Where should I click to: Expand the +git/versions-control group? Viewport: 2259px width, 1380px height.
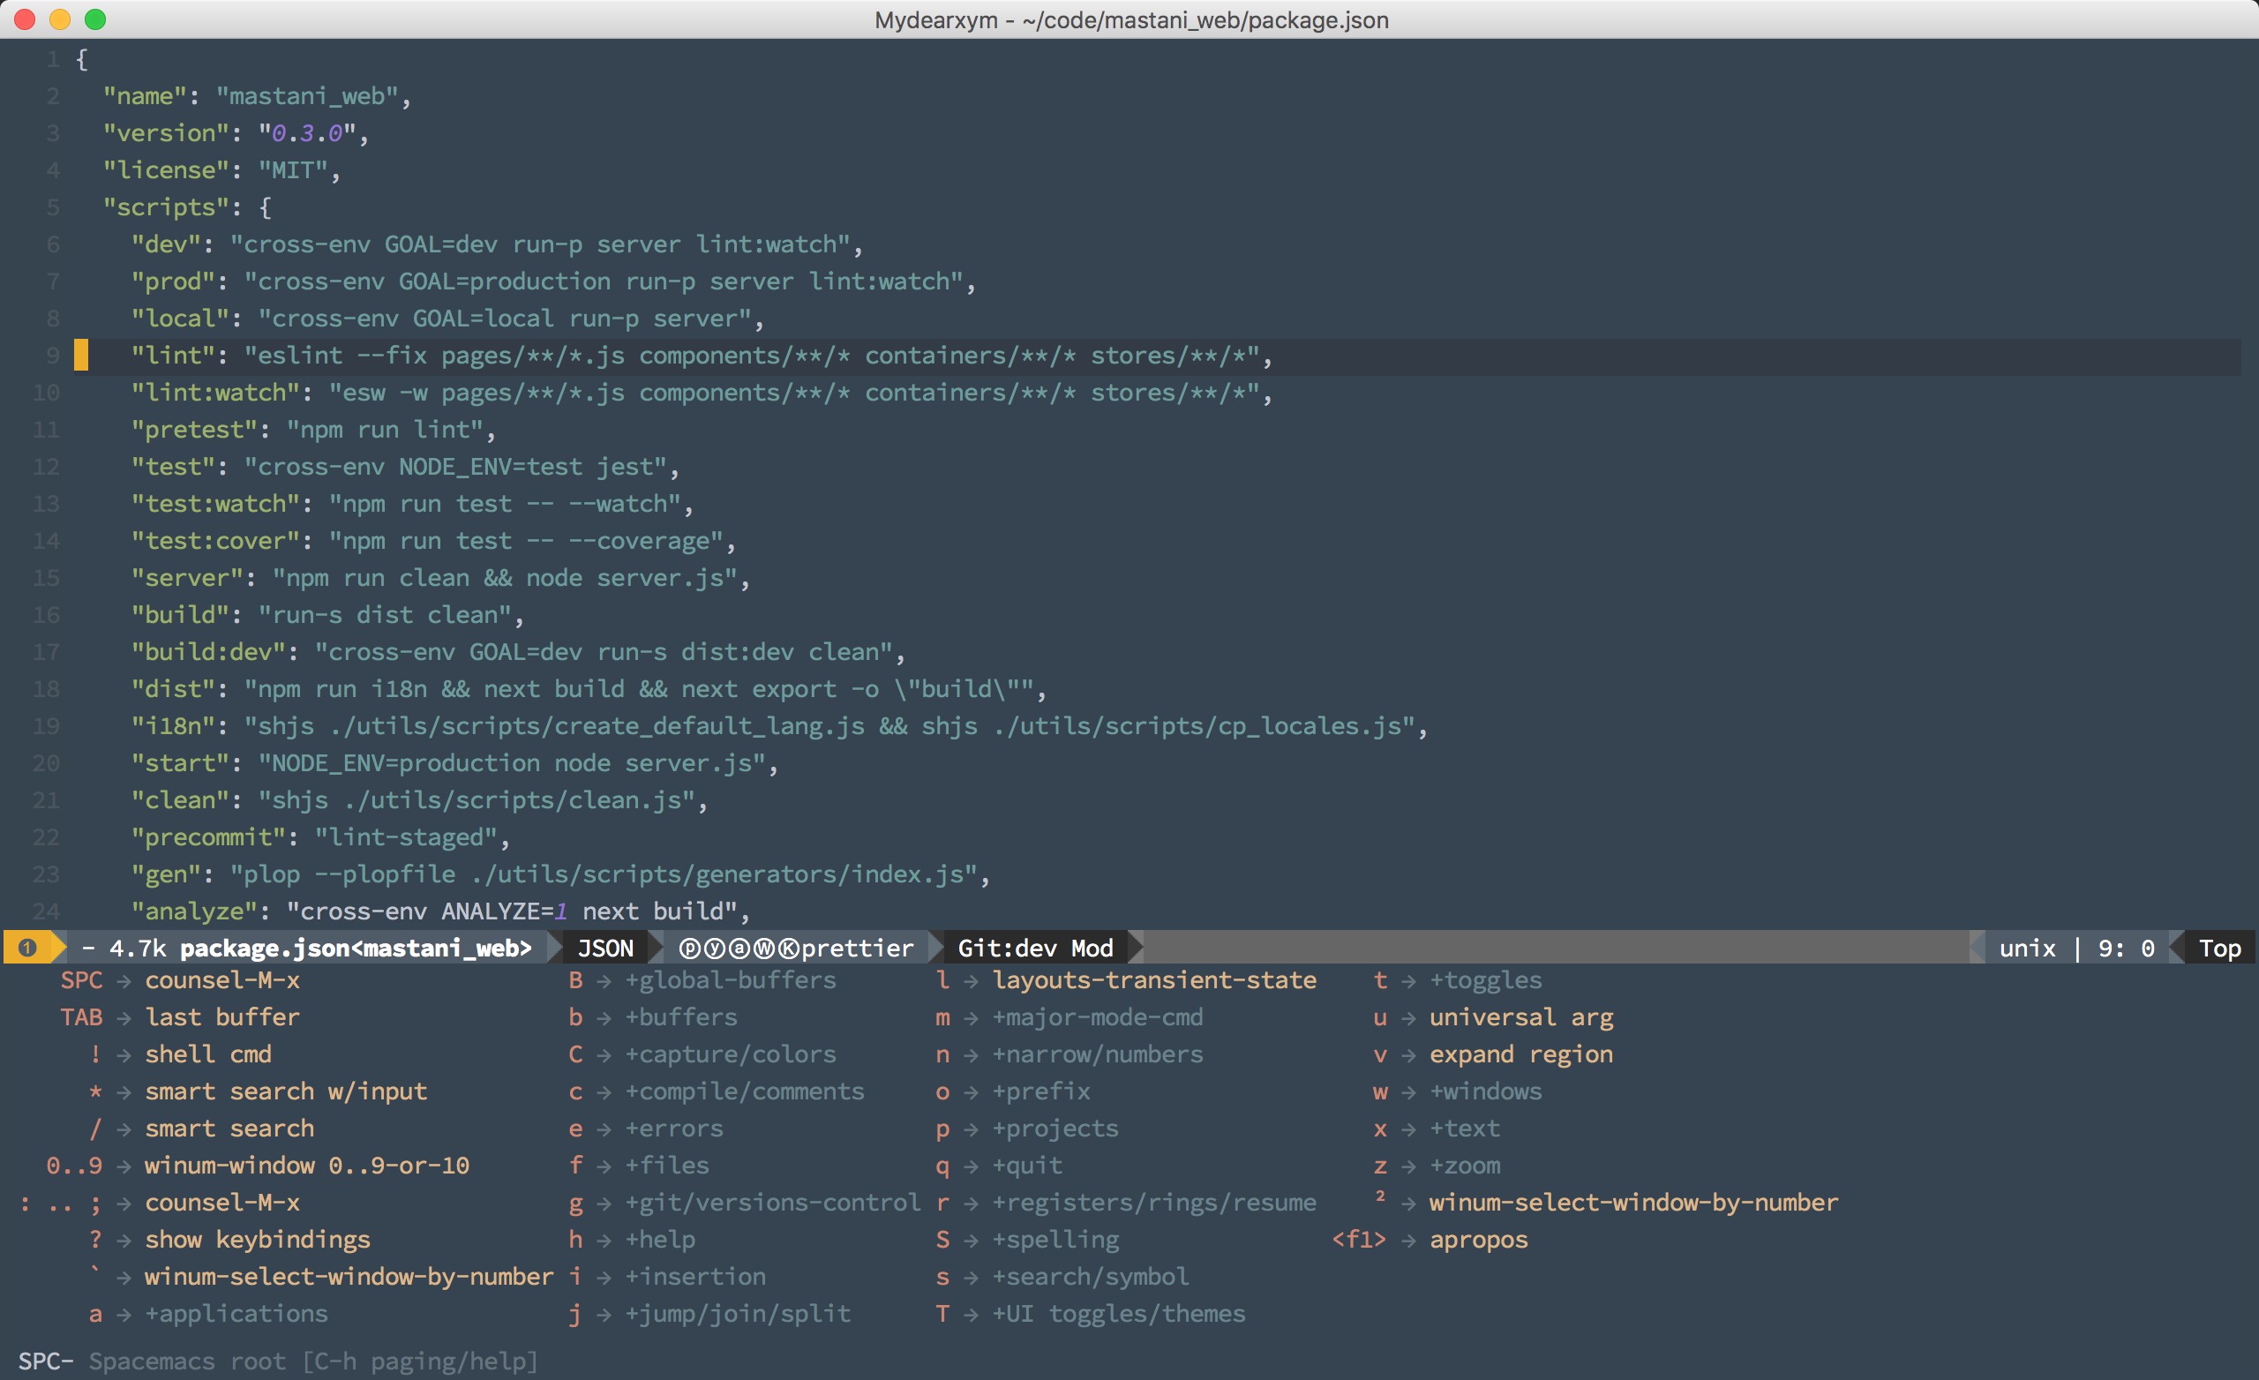click(x=772, y=1202)
